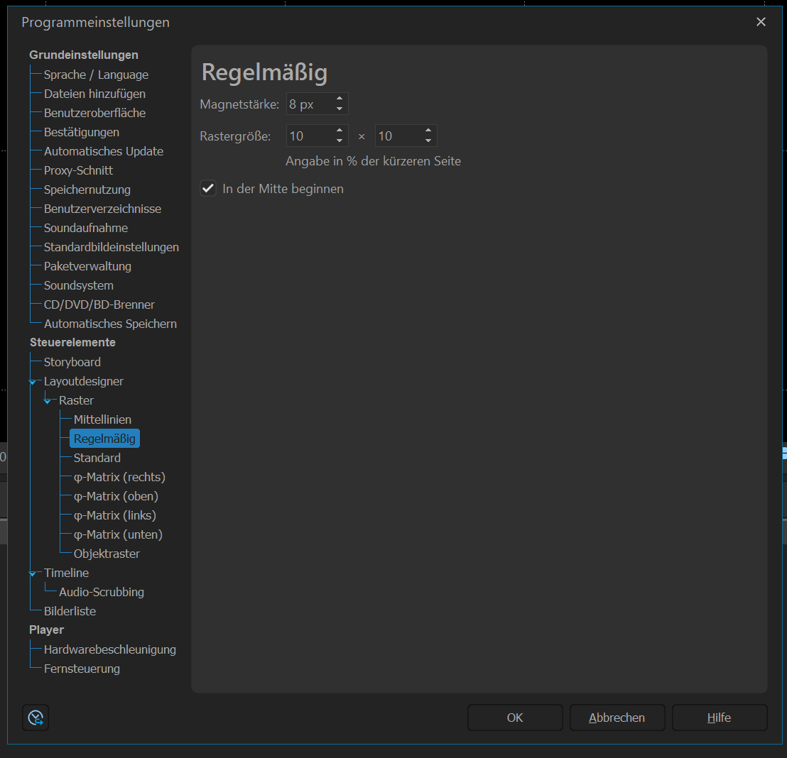Select Sprache / Language settings
Image resolution: width=787 pixels, height=758 pixels.
click(96, 75)
